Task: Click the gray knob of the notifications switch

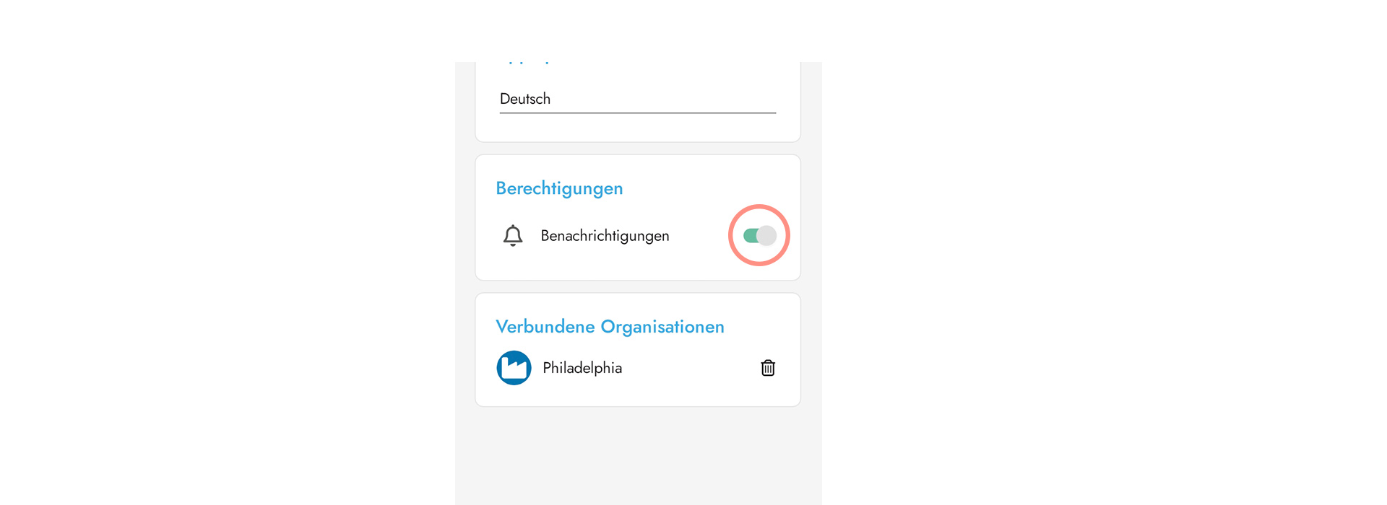Action: tap(766, 236)
